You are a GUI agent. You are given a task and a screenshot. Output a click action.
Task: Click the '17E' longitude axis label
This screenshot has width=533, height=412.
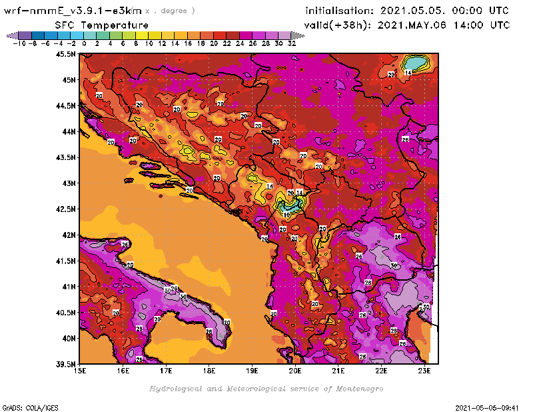tap(166, 371)
